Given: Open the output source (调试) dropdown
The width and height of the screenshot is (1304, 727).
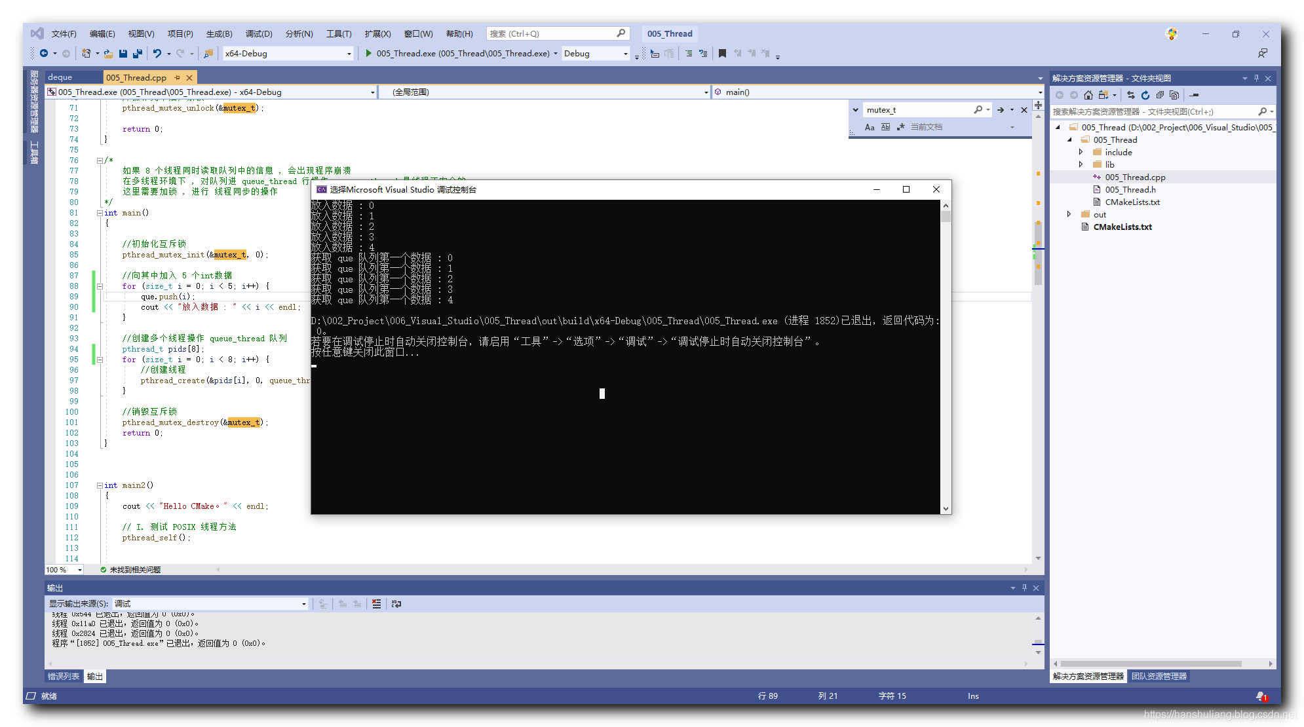Looking at the screenshot, I should click(210, 604).
